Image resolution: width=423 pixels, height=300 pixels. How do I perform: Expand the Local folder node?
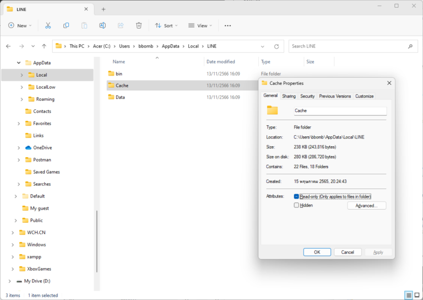click(x=21, y=75)
